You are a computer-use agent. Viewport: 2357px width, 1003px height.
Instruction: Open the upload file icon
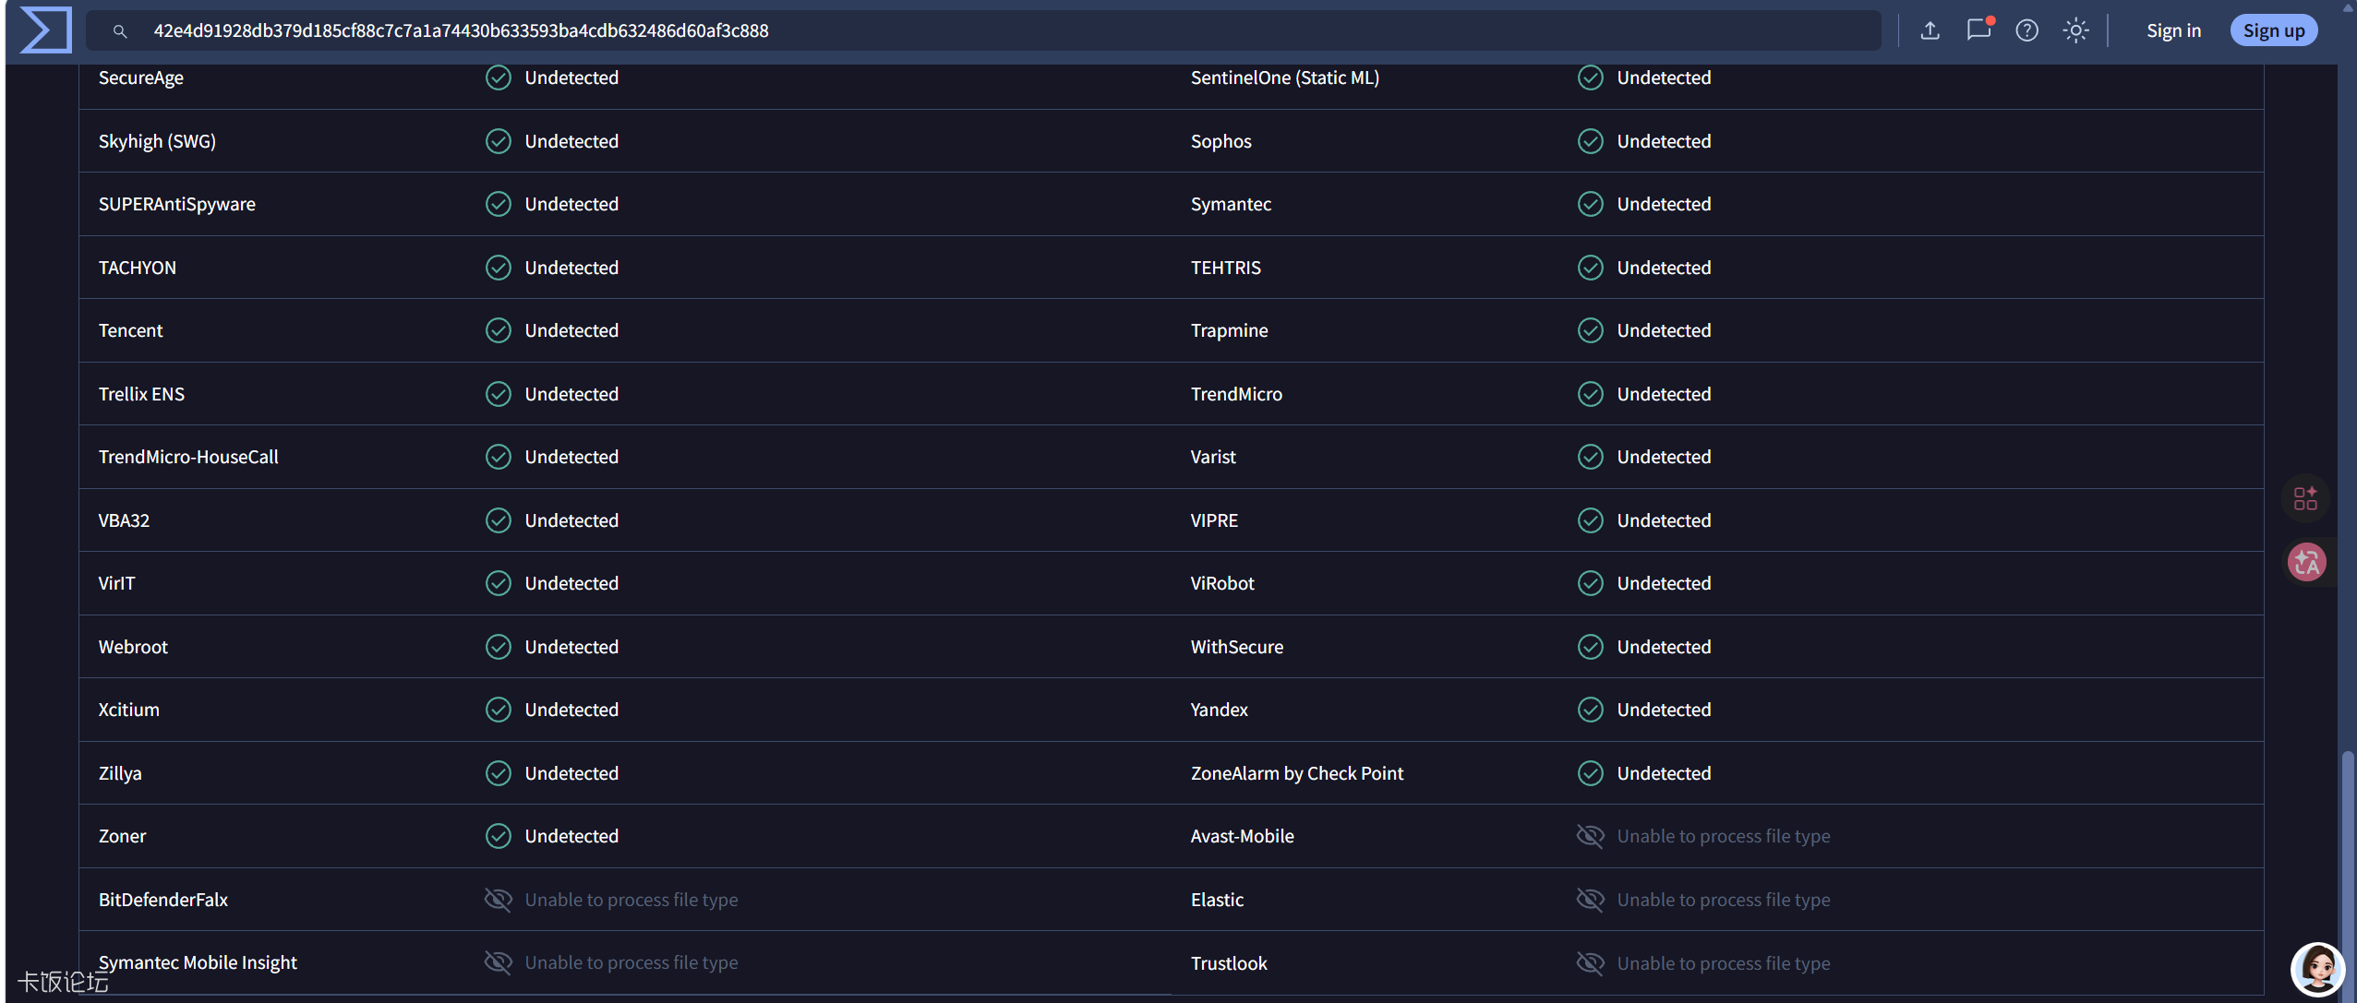[1930, 30]
